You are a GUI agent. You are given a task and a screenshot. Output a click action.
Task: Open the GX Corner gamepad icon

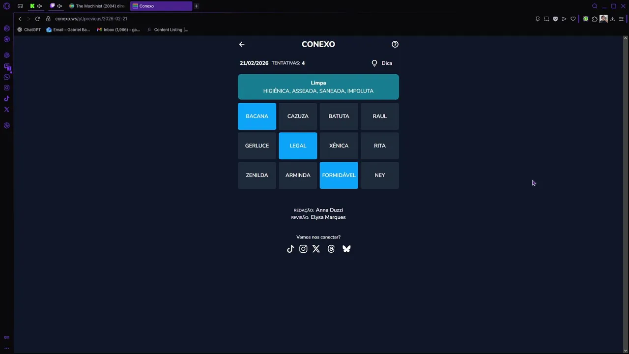pyautogui.click(x=20, y=6)
